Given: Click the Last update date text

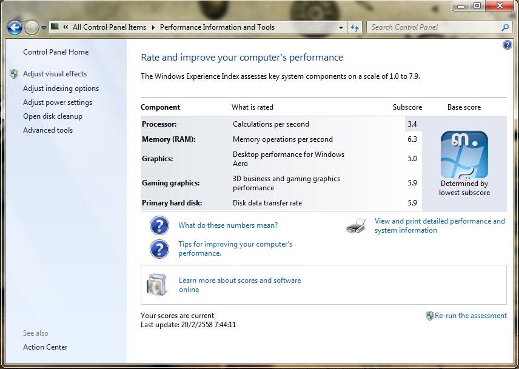Looking at the screenshot, I should click(x=189, y=325).
